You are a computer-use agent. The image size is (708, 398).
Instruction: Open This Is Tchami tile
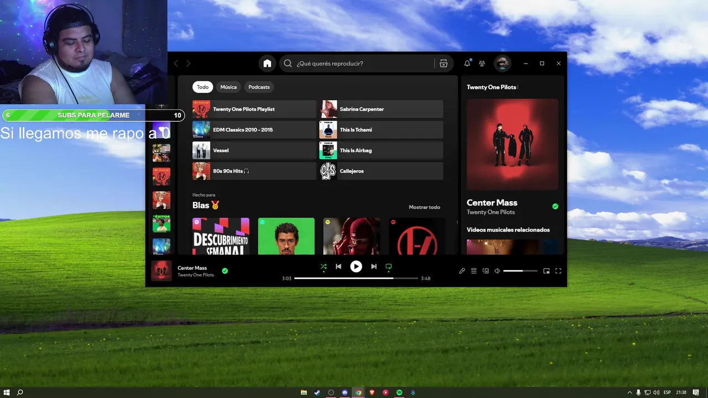(x=381, y=129)
